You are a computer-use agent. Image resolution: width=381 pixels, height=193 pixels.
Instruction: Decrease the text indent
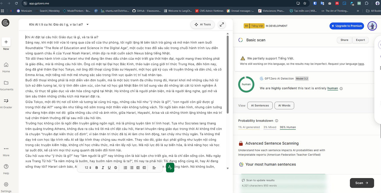138,168
